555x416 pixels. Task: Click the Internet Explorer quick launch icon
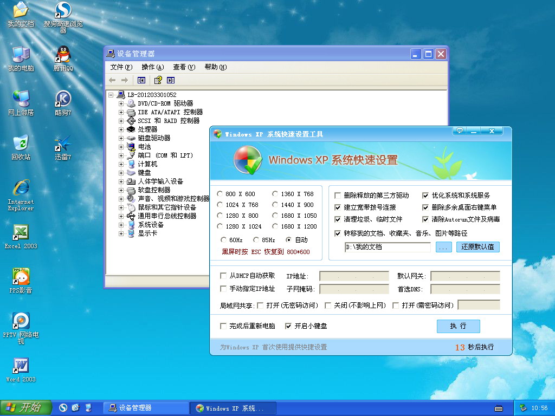[x=75, y=408]
